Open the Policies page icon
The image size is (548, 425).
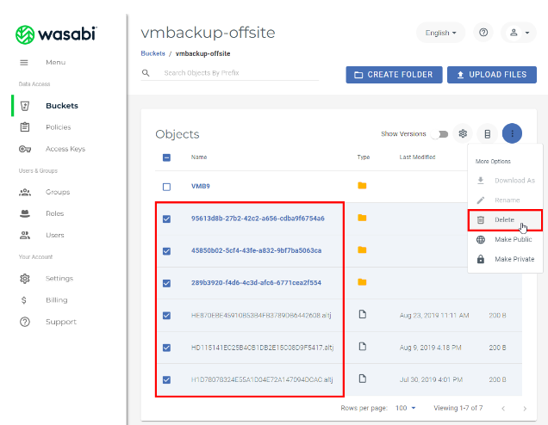pyautogui.click(x=25, y=127)
